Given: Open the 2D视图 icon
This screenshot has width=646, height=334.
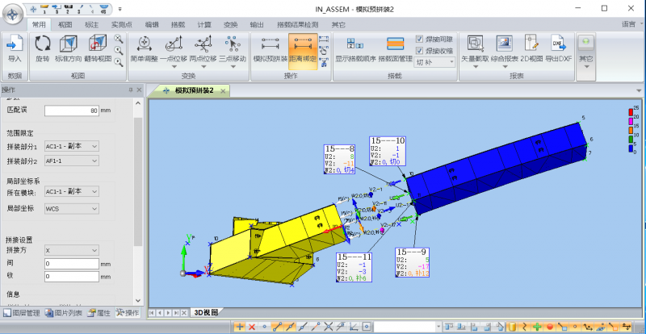Looking at the screenshot, I should (531, 44).
